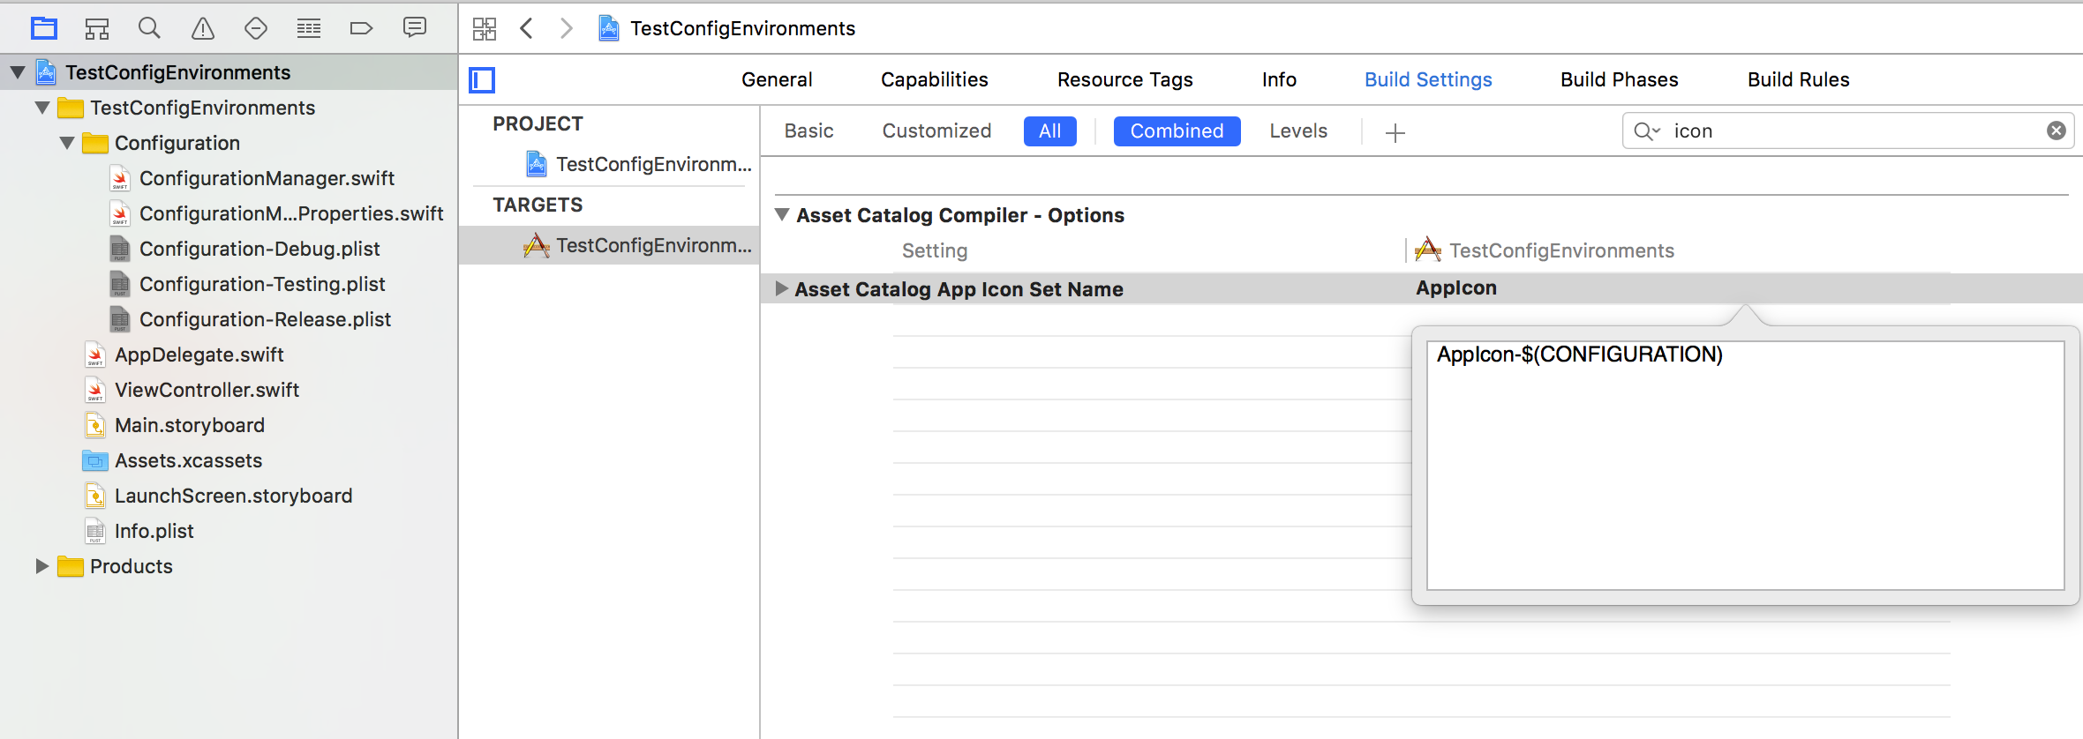Collapse the root TestConfigEnvironments project
2083x739 pixels.
18,72
